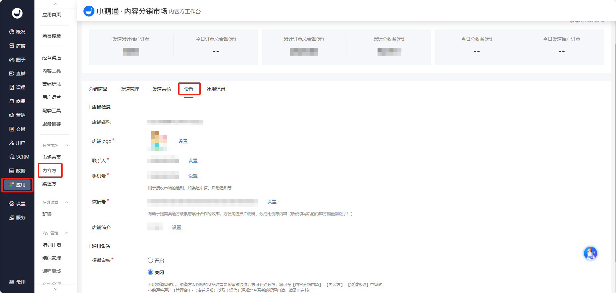Viewport: 616px width, 293px height.
Task: Collapse the 在线课堂 menu group
Action: pos(67,202)
